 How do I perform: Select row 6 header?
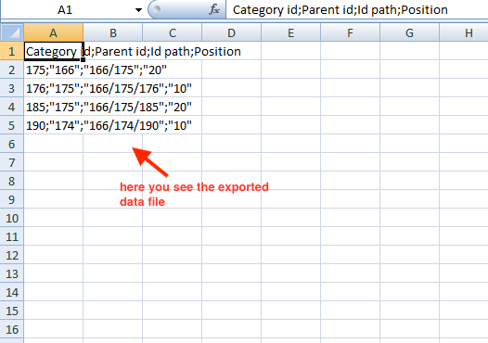click(x=12, y=144)
